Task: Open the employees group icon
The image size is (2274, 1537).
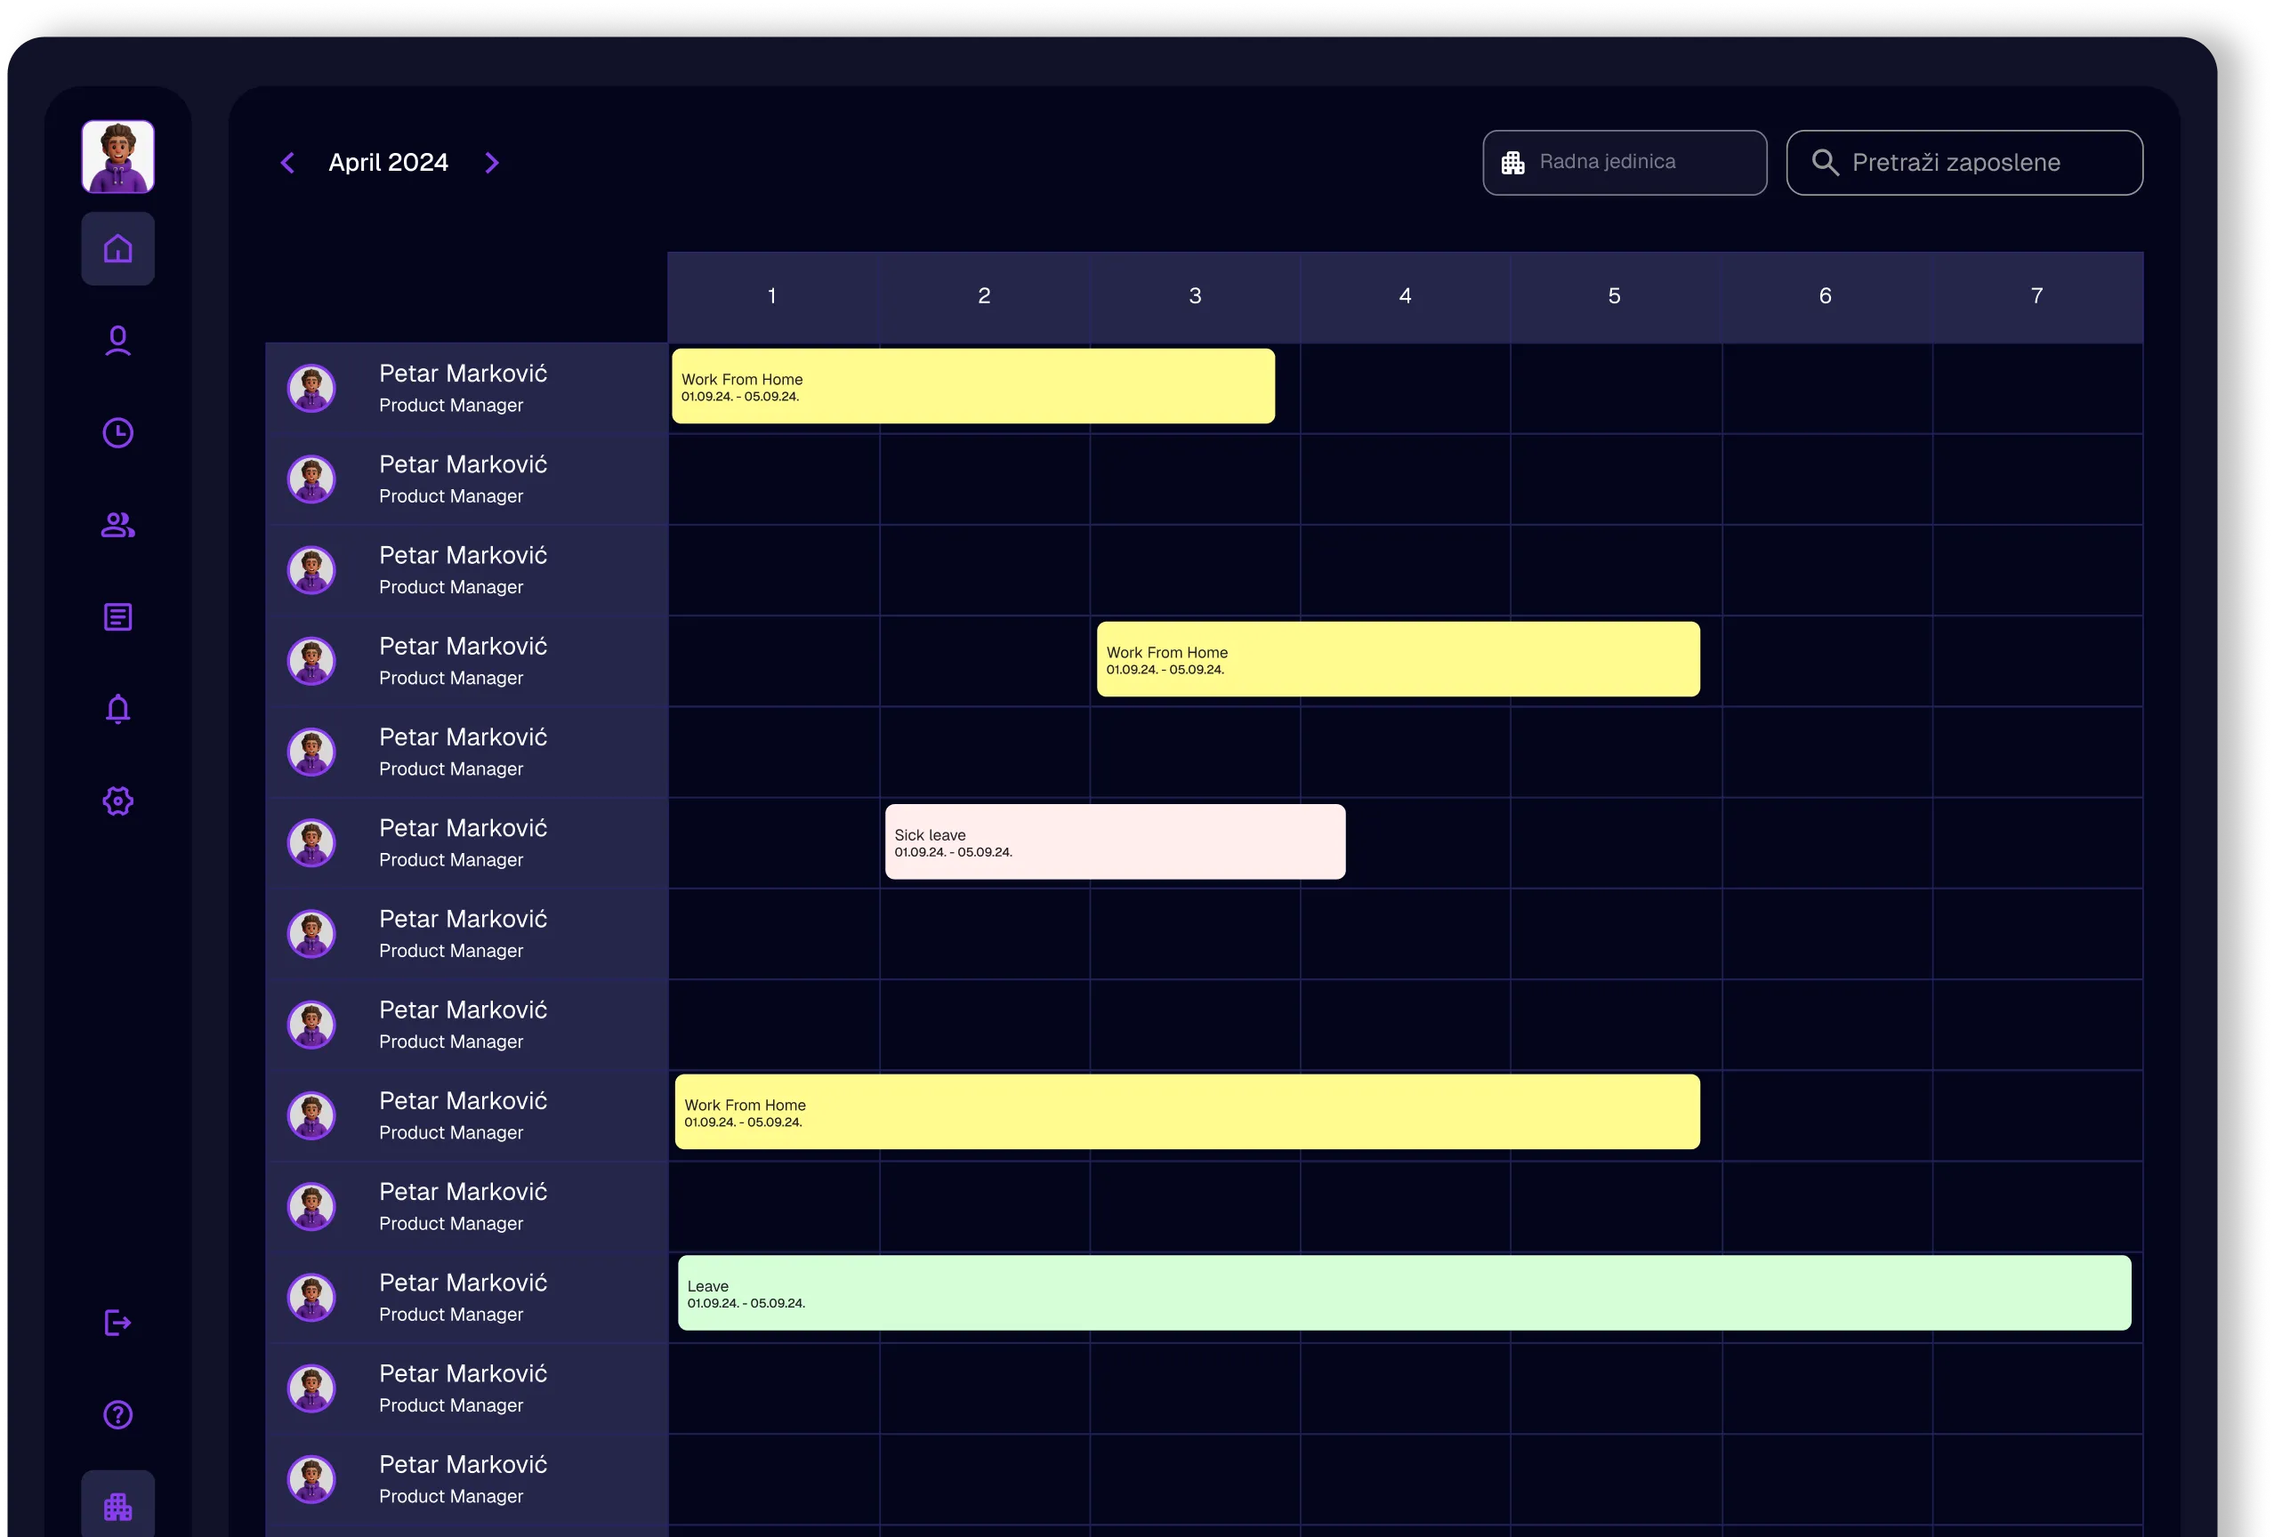Action: click(x=117, y=526)
